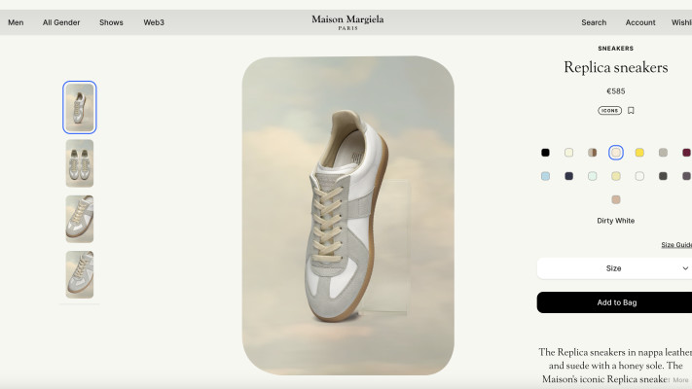692x389 pixels.
Task: Click the ICONS badge under the price
Action: click(x=609, y=110)
